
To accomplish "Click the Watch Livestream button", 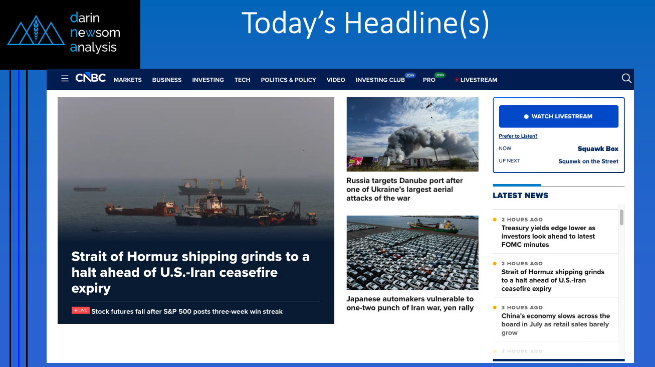I will tap(559, 116).
